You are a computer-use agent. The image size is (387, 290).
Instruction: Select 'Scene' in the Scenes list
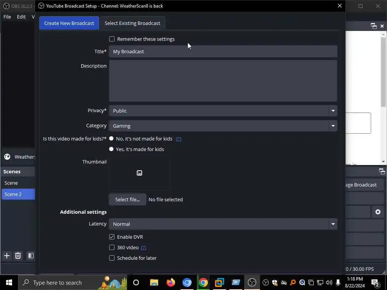19,183
